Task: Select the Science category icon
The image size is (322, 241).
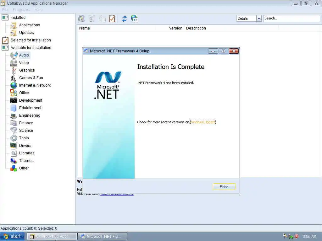Action: [x=14, y=131]
